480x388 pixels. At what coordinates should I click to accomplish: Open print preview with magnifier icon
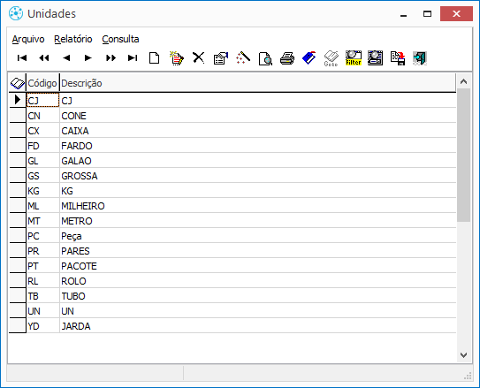click(265, 58)
